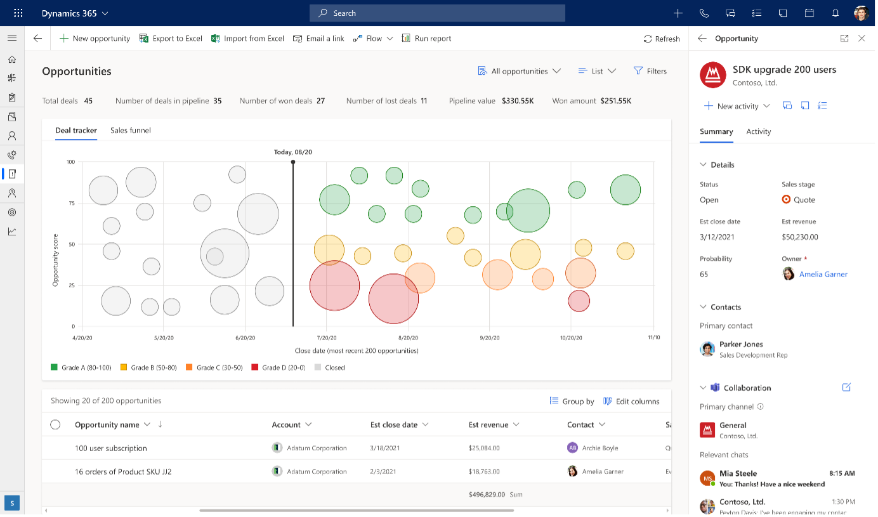Open the notifications bell
The height and width of the screenshot is (517, 878).
835,13
